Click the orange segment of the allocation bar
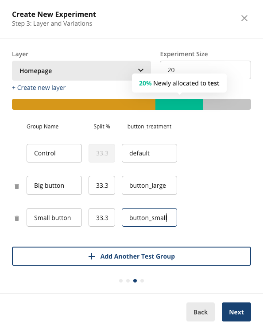The width and height of the screenshot is (263, 329). point(84,105)
